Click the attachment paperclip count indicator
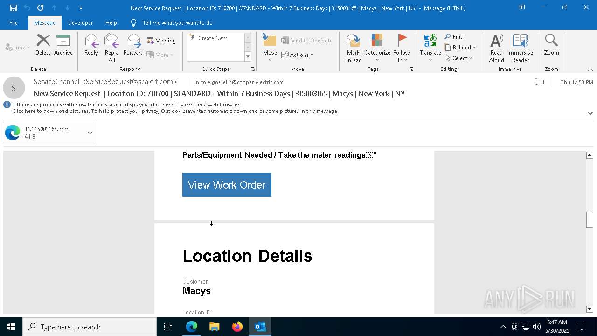 tap(539, 82)
